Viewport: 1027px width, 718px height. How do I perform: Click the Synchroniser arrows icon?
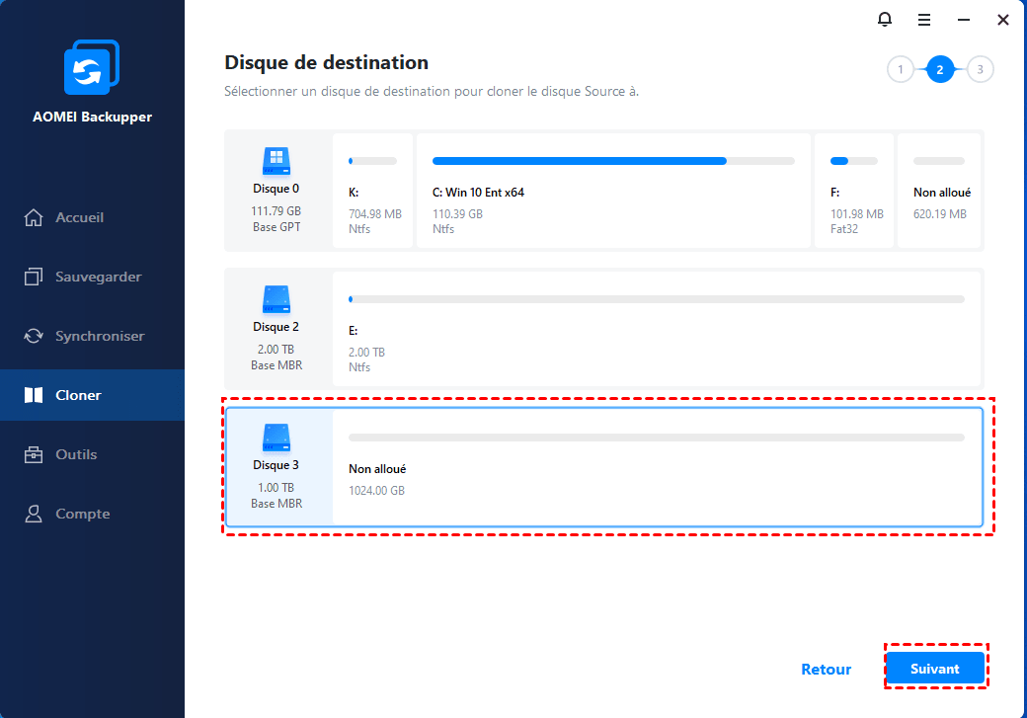[x=34, y=336]
